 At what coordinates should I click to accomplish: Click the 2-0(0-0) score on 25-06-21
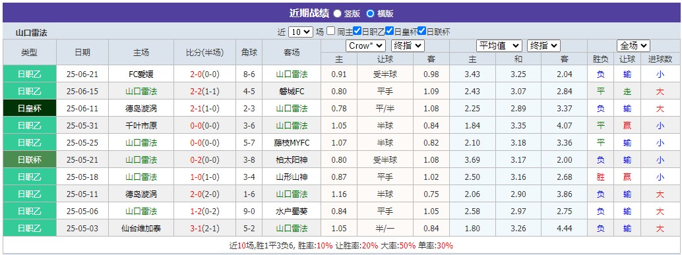[205, 74]
